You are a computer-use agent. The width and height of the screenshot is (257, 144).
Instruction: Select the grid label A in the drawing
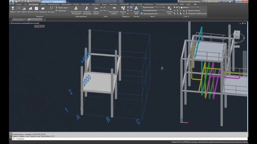(x=78, y=117)
